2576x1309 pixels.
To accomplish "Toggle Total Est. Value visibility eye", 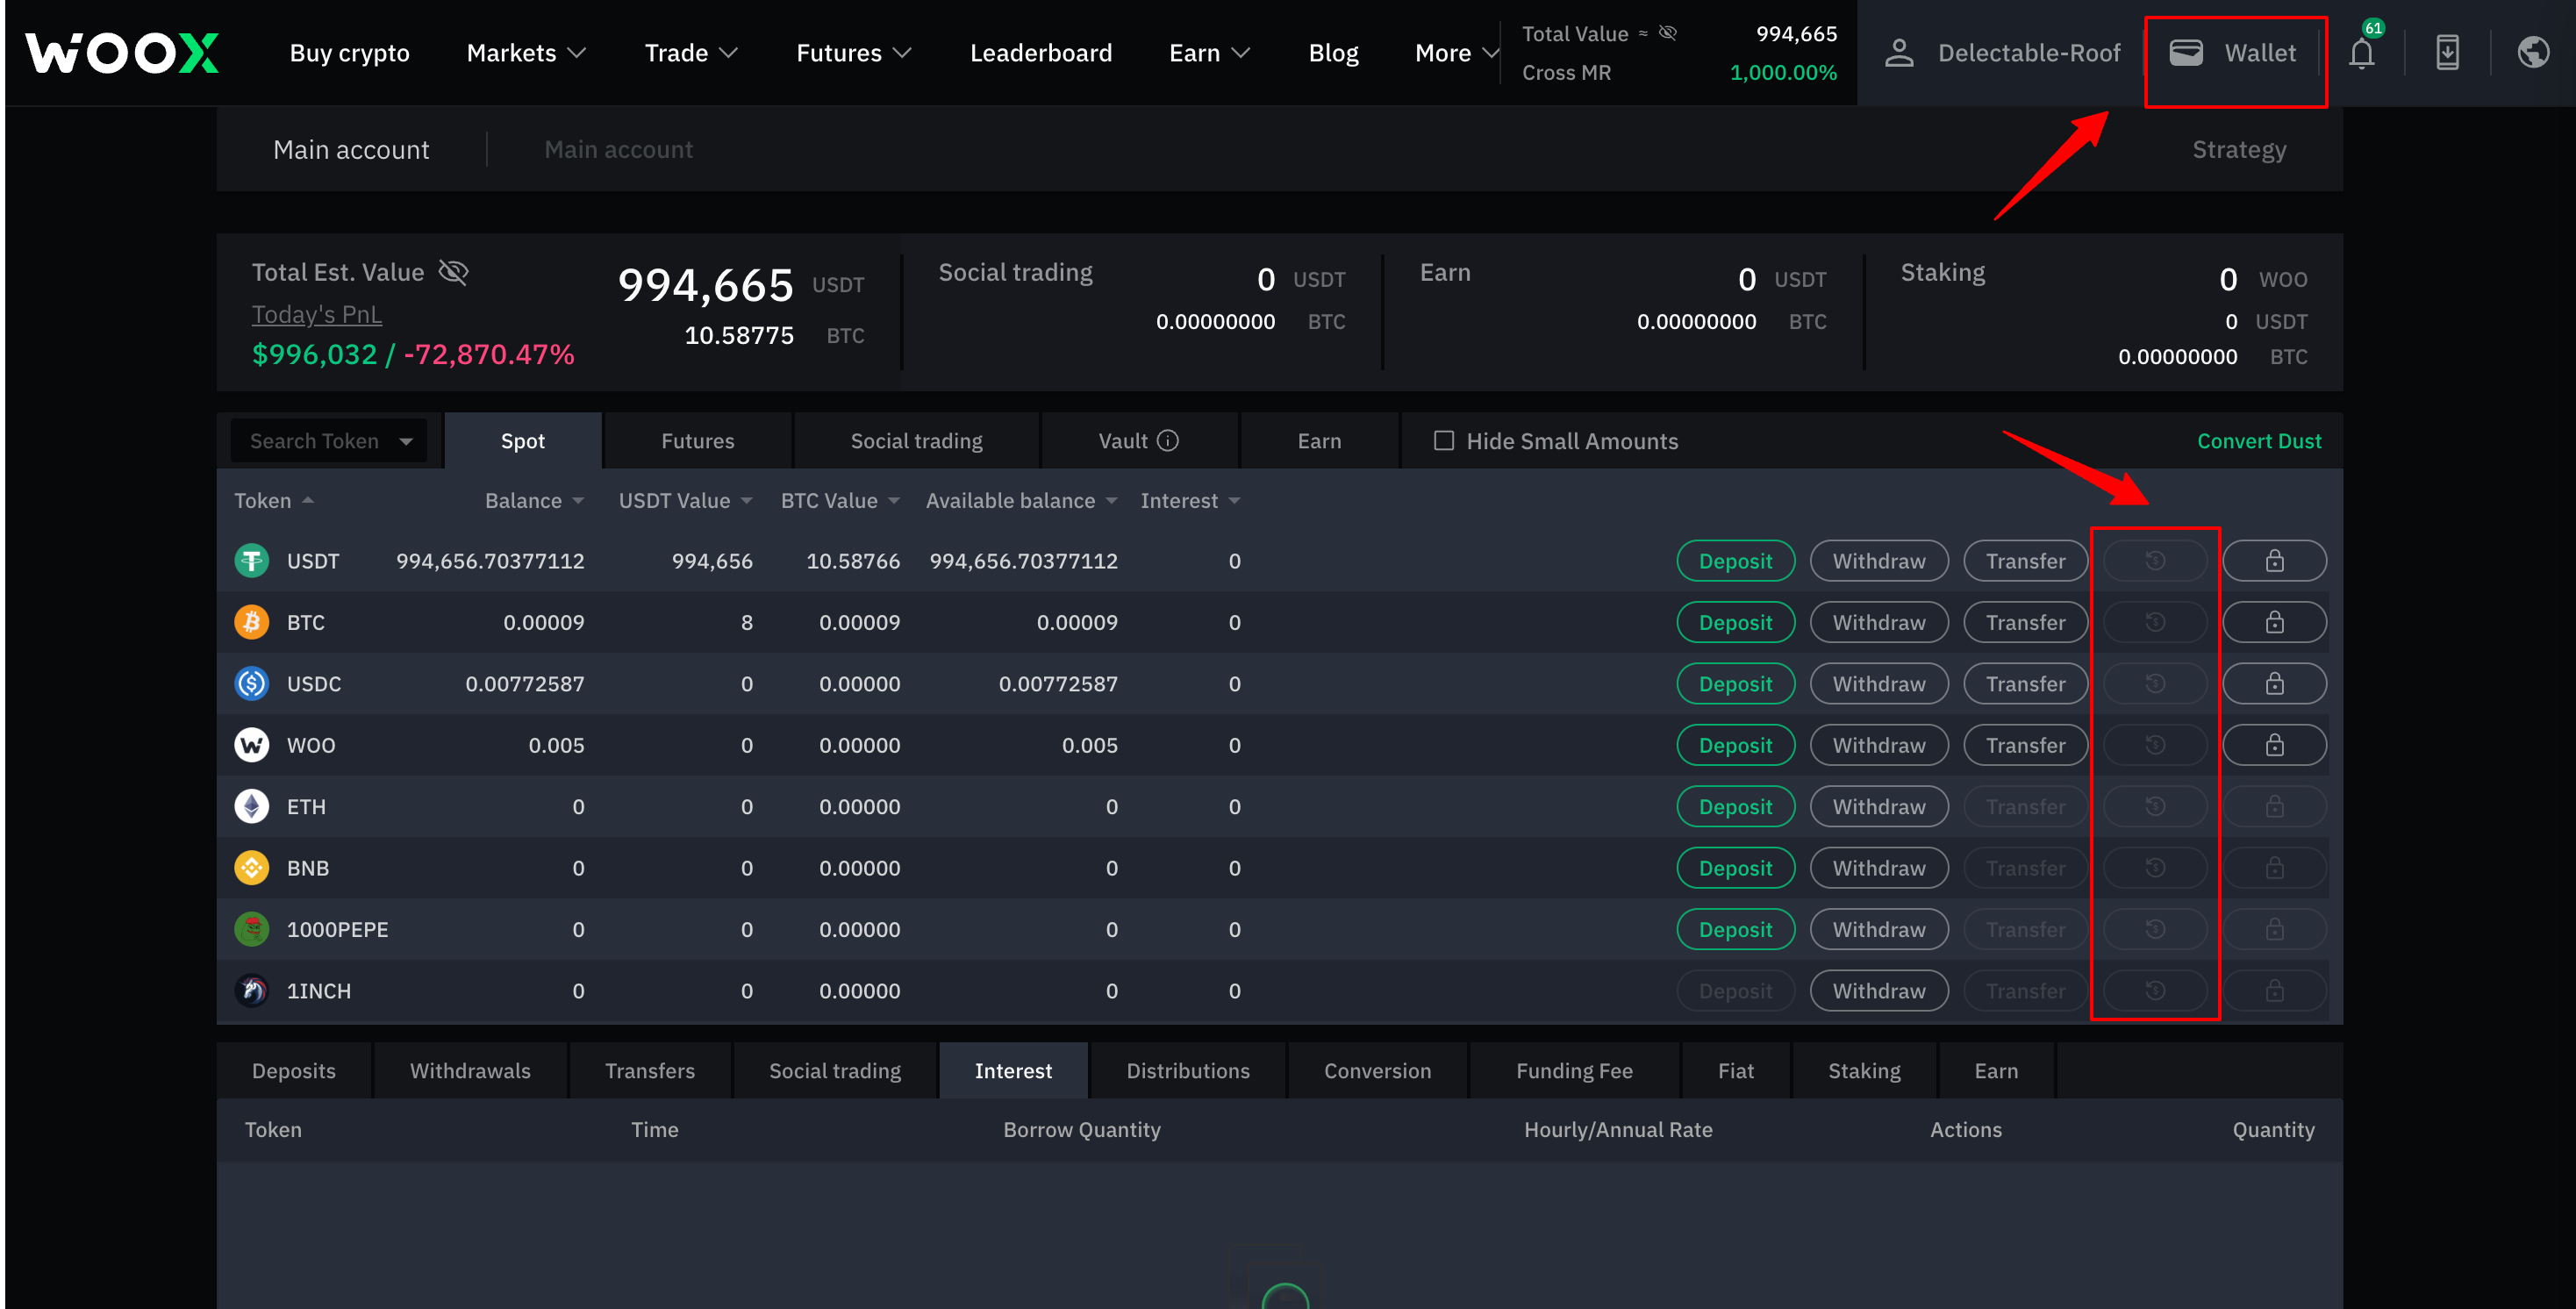I will [454, 272].
